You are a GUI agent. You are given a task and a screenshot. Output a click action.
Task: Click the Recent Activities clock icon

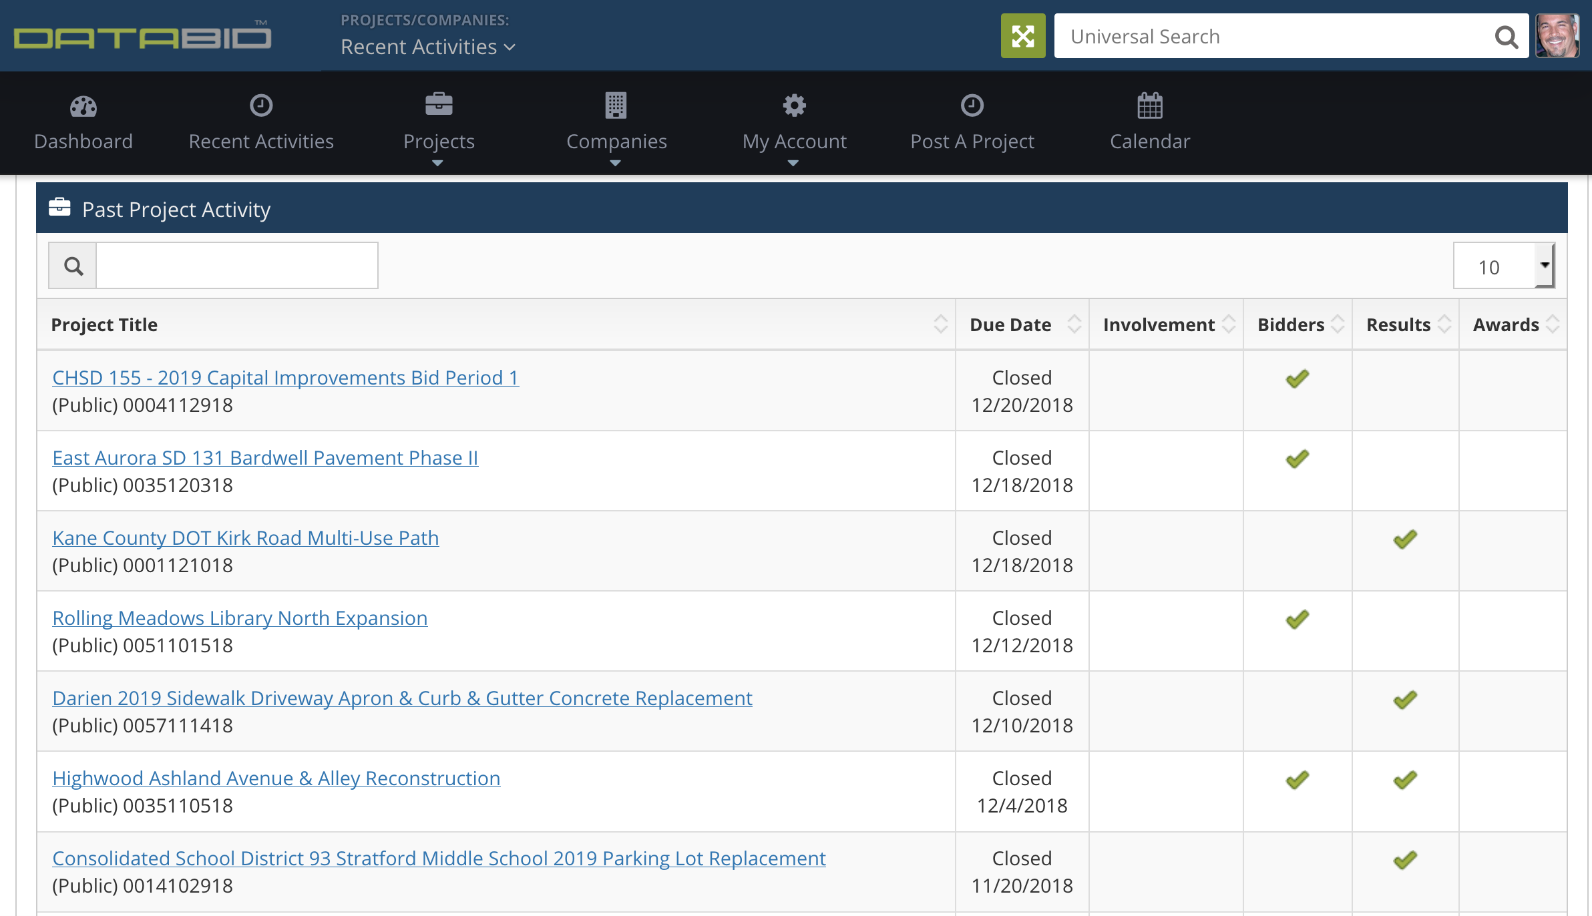click(x=261, y=105)
